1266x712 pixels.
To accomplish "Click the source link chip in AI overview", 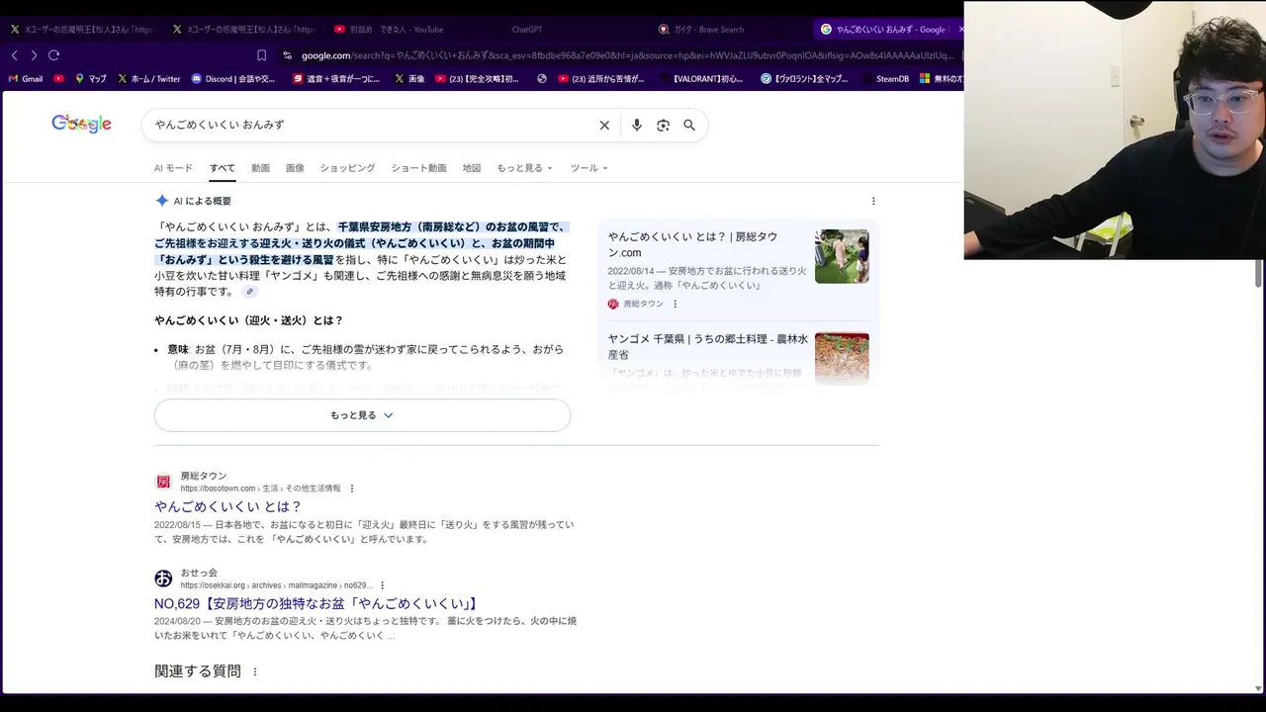I will (x=250, y=292).
